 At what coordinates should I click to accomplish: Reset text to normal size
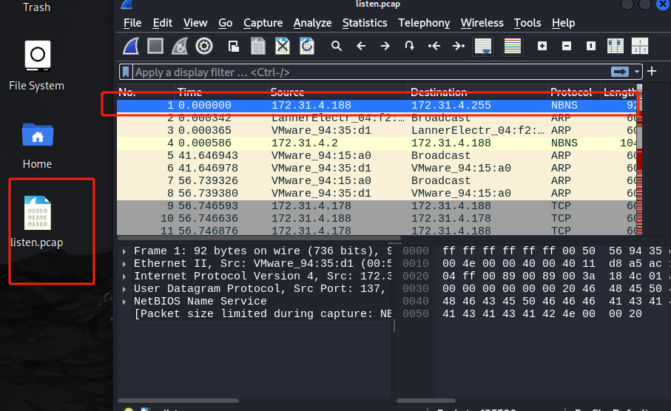point(591,46)
